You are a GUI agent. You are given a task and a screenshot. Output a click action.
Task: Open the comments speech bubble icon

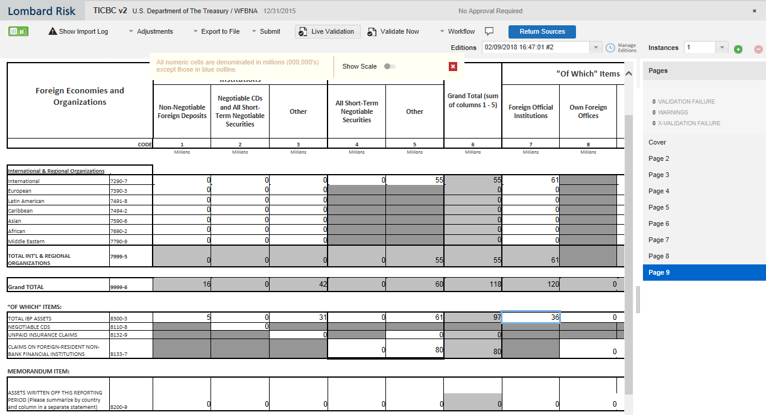point(490,31)
